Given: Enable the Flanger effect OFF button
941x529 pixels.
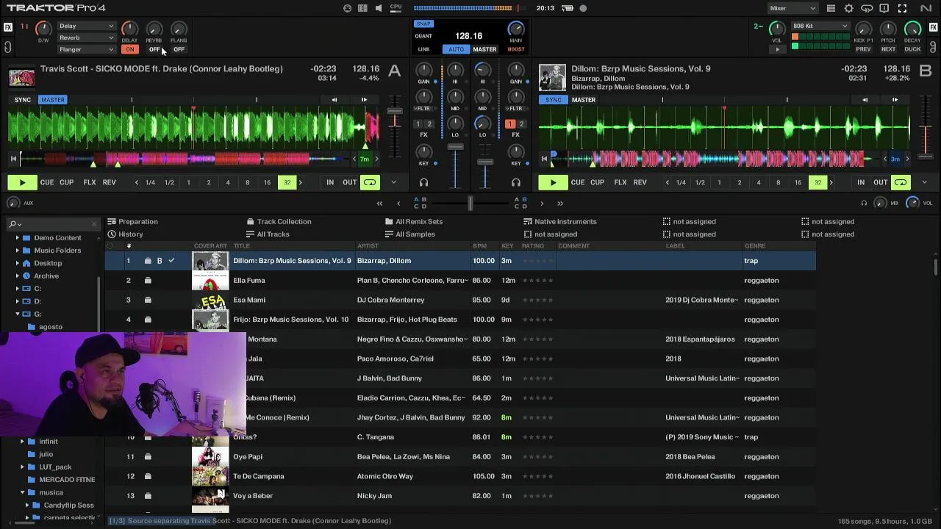Looking at the screenshot, I should (179, 49).
